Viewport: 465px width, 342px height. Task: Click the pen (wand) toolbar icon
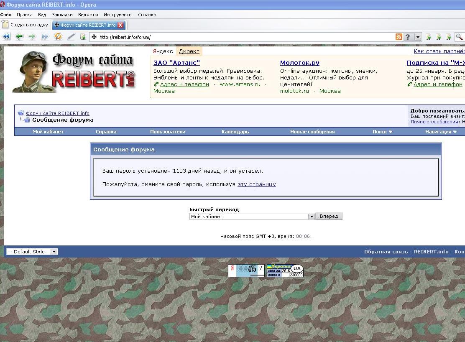pyautogui.click(x=71, y=37)
